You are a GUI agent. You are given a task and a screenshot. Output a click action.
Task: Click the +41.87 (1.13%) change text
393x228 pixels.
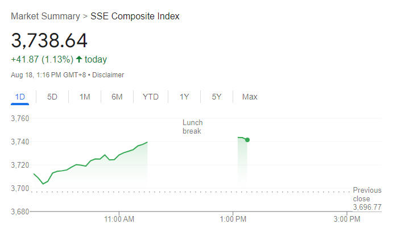[42, 60]
